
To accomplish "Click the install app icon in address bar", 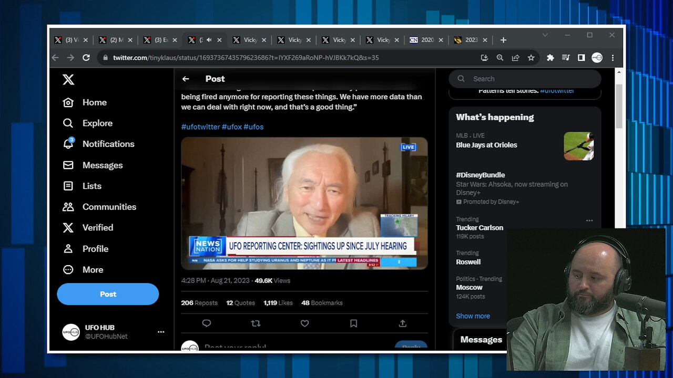I will (x=484, y=58).
